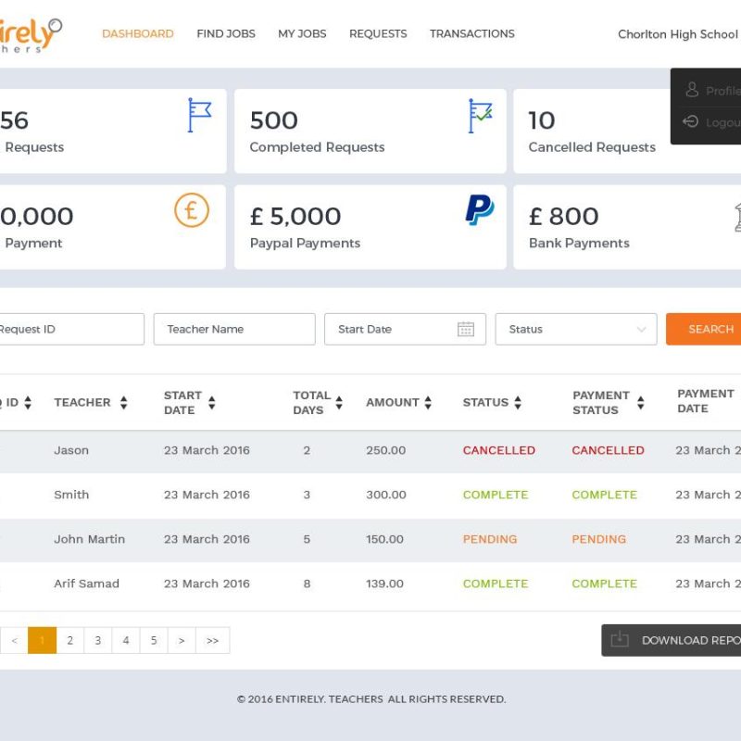Sort by Total Days column arrows
Viewport: 741px width, 741px height.
(339, 403)
